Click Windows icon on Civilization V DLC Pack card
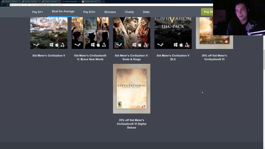 [x=176, y=45]
